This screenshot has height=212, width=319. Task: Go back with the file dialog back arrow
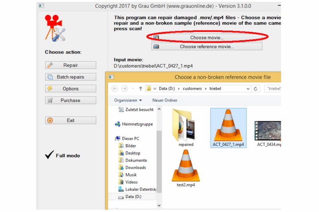click(x=115, y=89)
